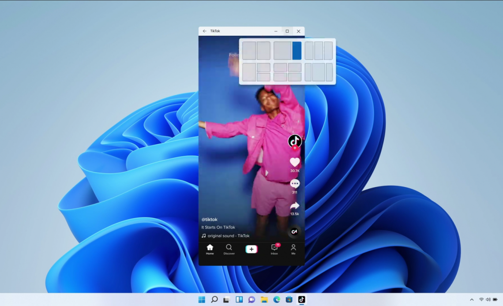Like the video with the heart icon
The image size is (503, 306).
(x=294, y=162)
